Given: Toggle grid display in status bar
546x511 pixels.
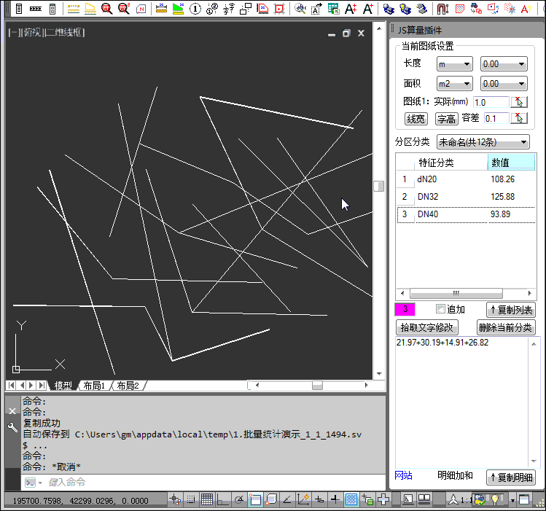Looking at the screenshot, I should click(x=206, y=499).
